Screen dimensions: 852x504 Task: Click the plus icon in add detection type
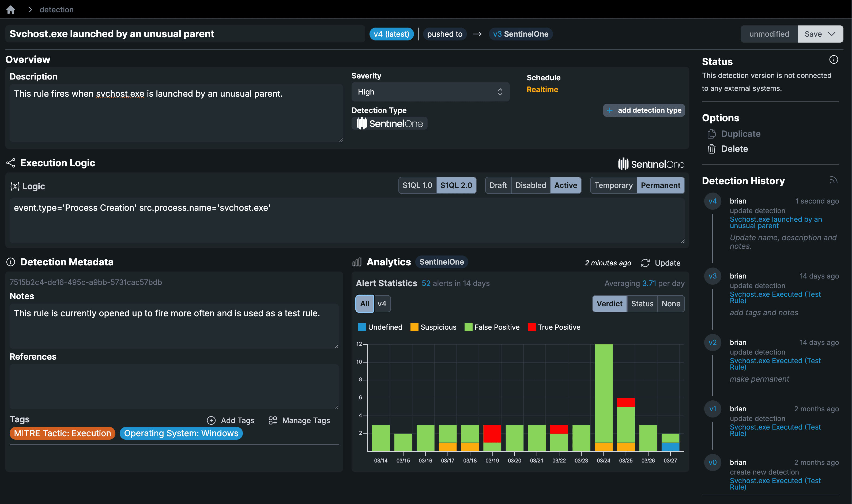pos(610,110)
